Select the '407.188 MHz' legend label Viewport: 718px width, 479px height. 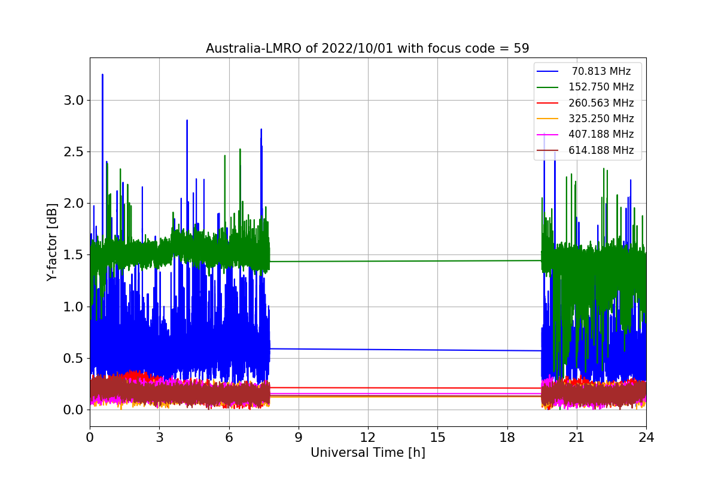tap(601, 134)
